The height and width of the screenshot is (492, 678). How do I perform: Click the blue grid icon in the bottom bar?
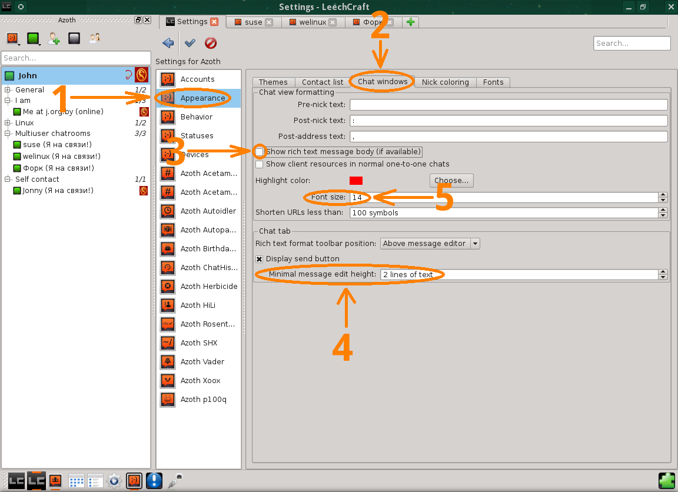click(76, 481)
